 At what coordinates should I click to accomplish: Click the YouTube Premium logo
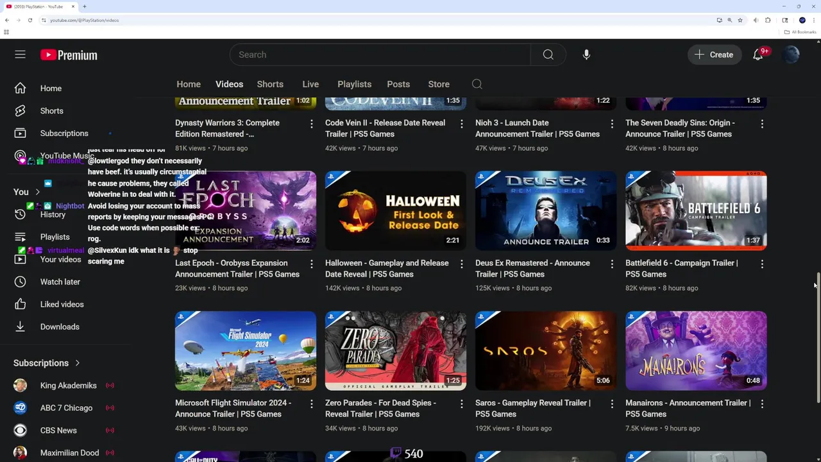point(69,55)
